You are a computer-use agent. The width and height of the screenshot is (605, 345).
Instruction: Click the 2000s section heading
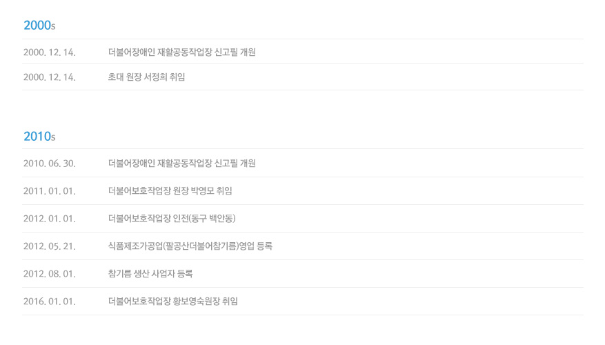[39, 26]
